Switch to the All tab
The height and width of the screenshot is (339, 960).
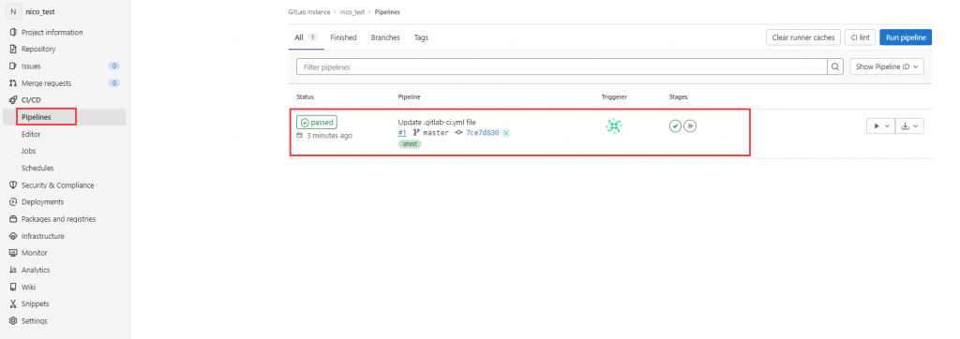pyautogui.click(x=306, y=37)
